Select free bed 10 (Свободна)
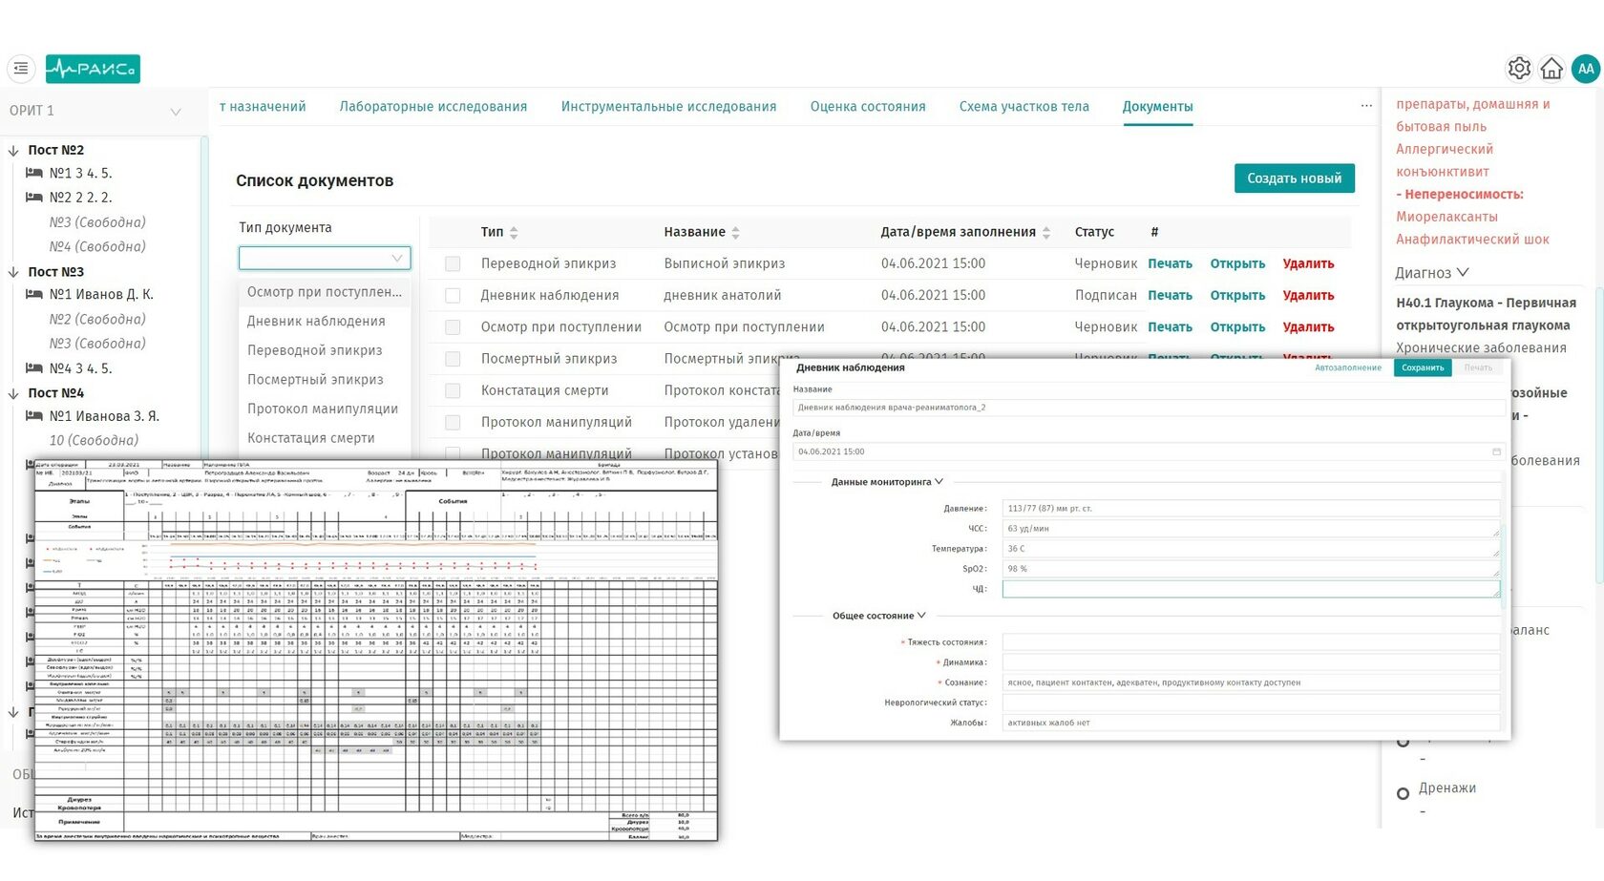This screenshot has height=881, width=1604. (x=94, y=441)
